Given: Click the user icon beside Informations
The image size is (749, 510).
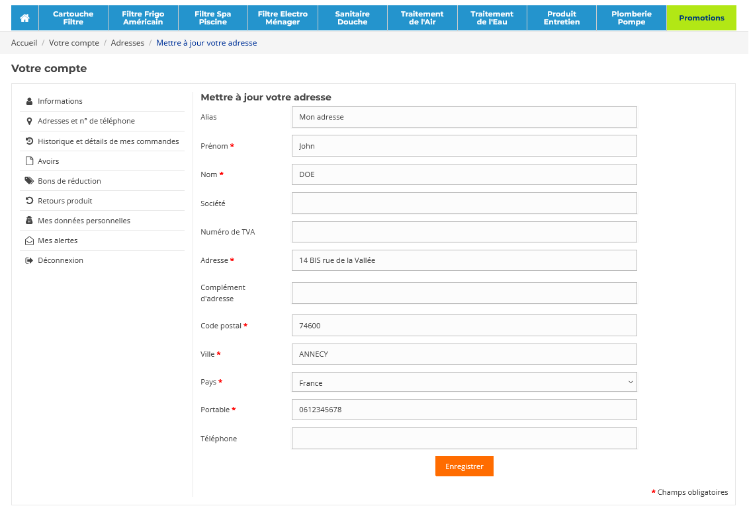Looking at the screenshot, I should (x=29, y=101).
